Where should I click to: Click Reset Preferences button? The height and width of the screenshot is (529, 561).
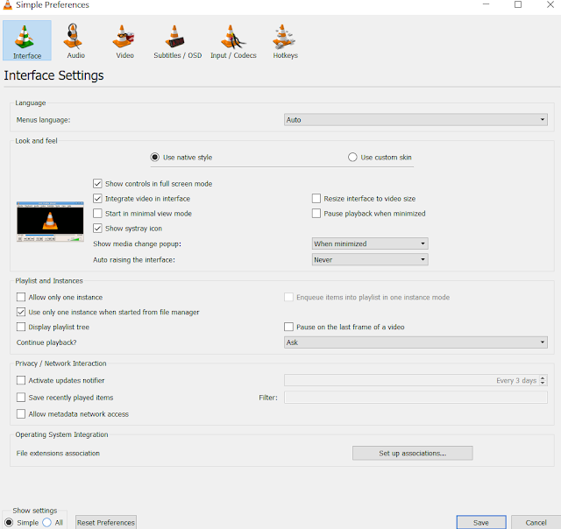pos(106,522)
